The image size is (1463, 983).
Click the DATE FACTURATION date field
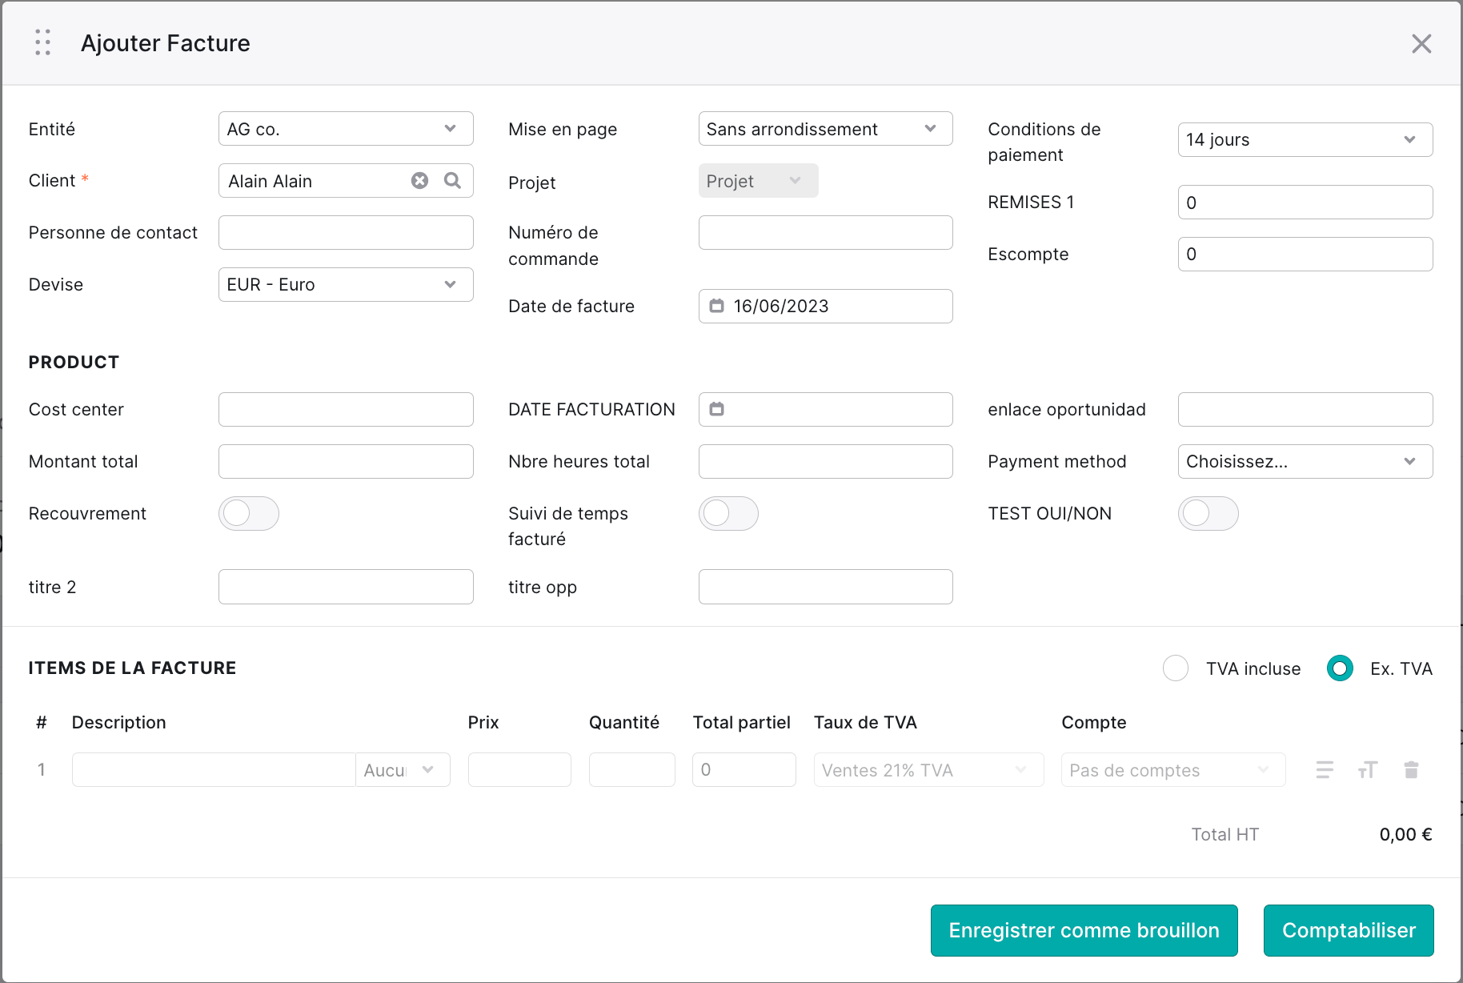pos(825,409)
